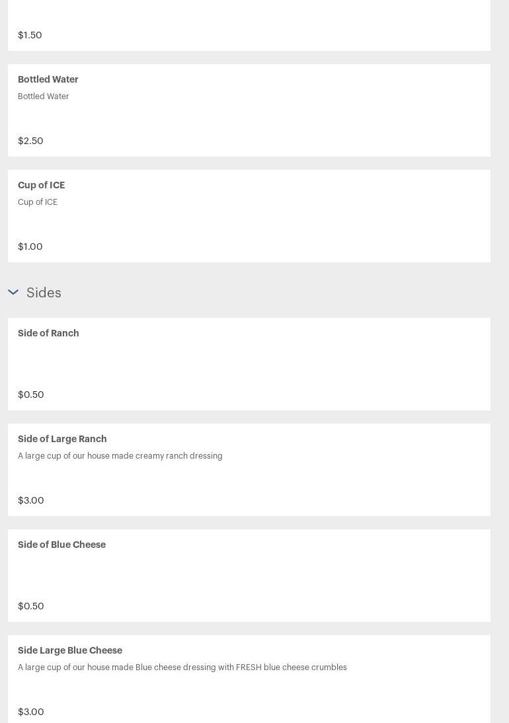Viewport: 509px width, 723px height.
Task: Select Side Large Blue Cheese title
Action: coord(70,650)
